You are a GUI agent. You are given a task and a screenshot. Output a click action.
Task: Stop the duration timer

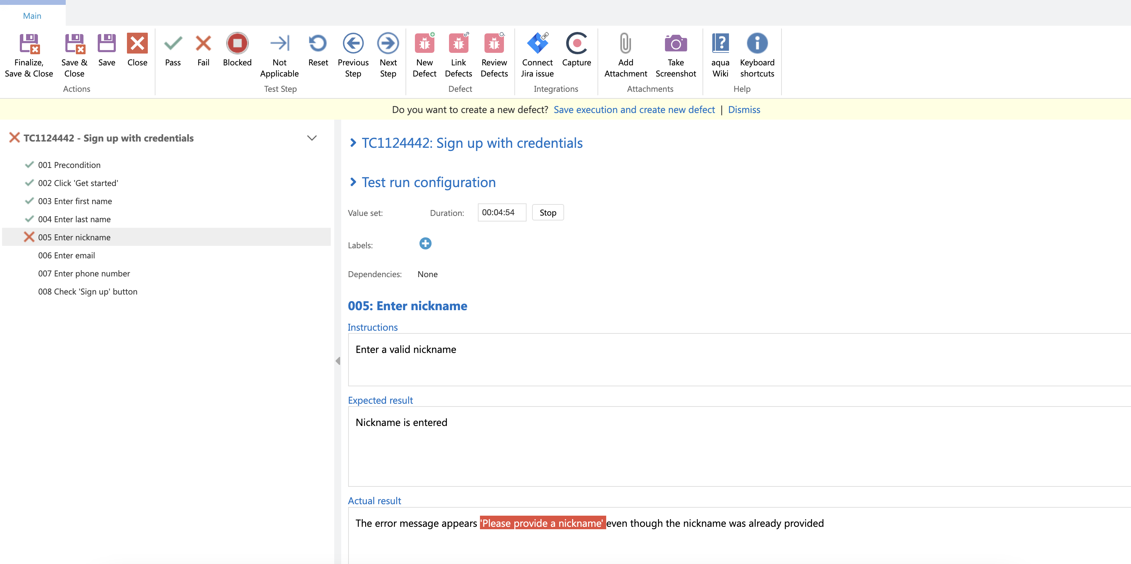pos(547,213)
